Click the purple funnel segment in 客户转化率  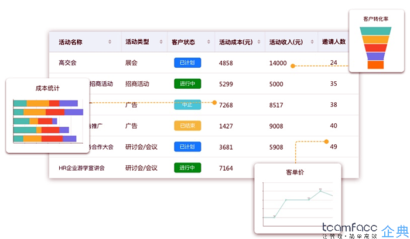[375, 56]
